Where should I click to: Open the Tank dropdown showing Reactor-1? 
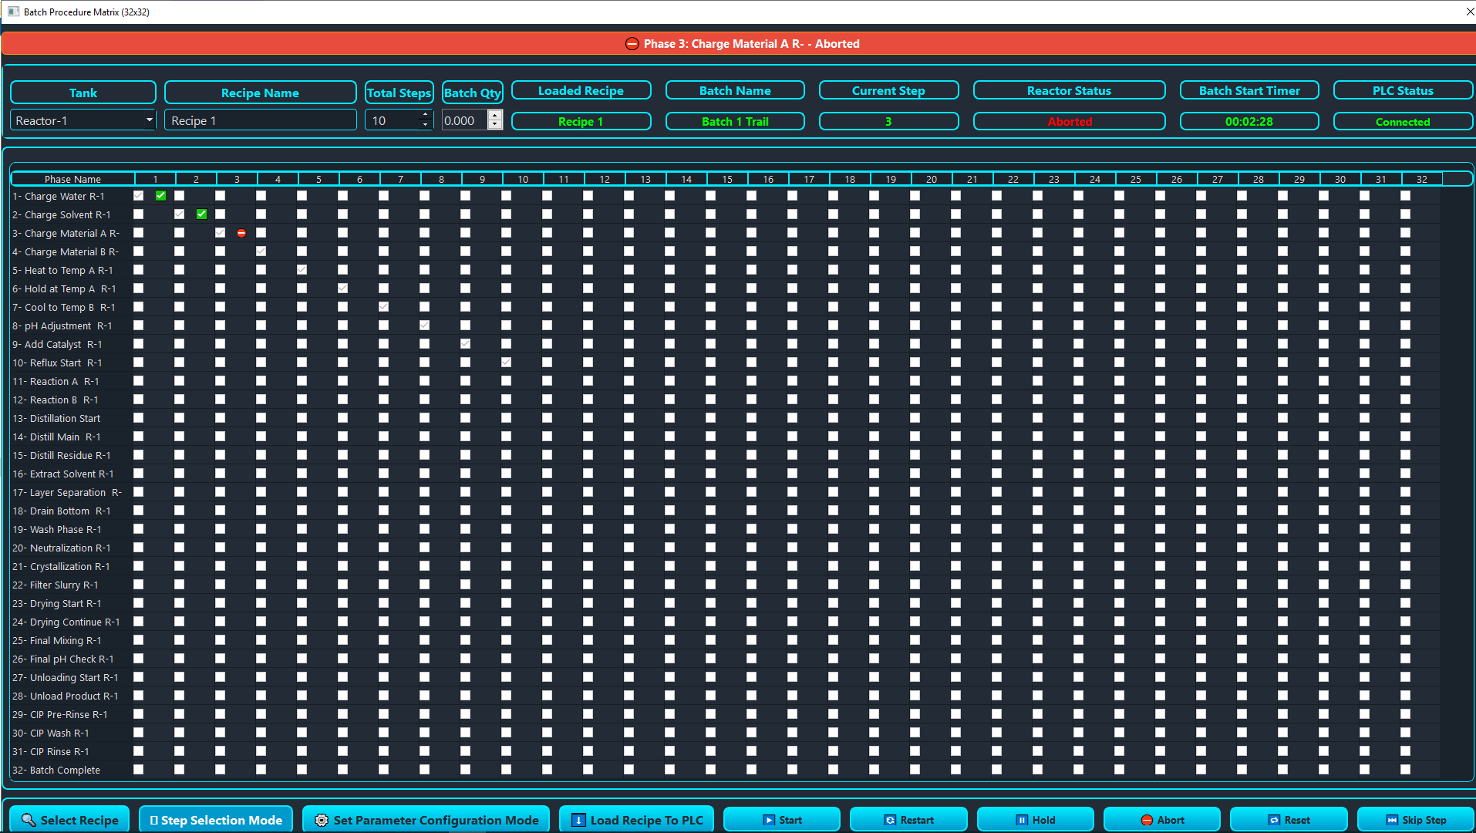pyautogui.click(x=83, y=120)
